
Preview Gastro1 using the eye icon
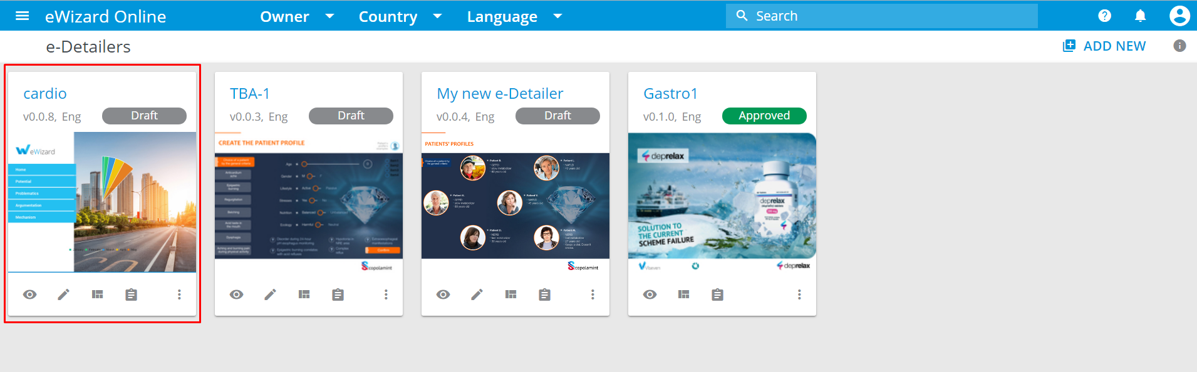(650, 294)
